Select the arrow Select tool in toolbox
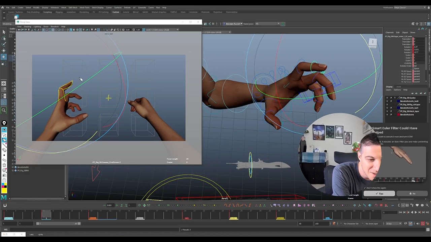431x242 pixels. click(4, 32)
